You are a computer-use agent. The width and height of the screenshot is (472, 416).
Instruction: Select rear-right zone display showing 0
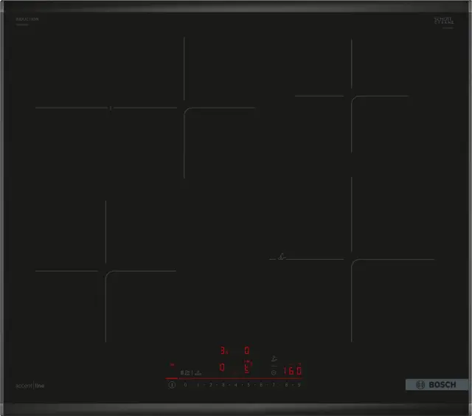[247, 351]
